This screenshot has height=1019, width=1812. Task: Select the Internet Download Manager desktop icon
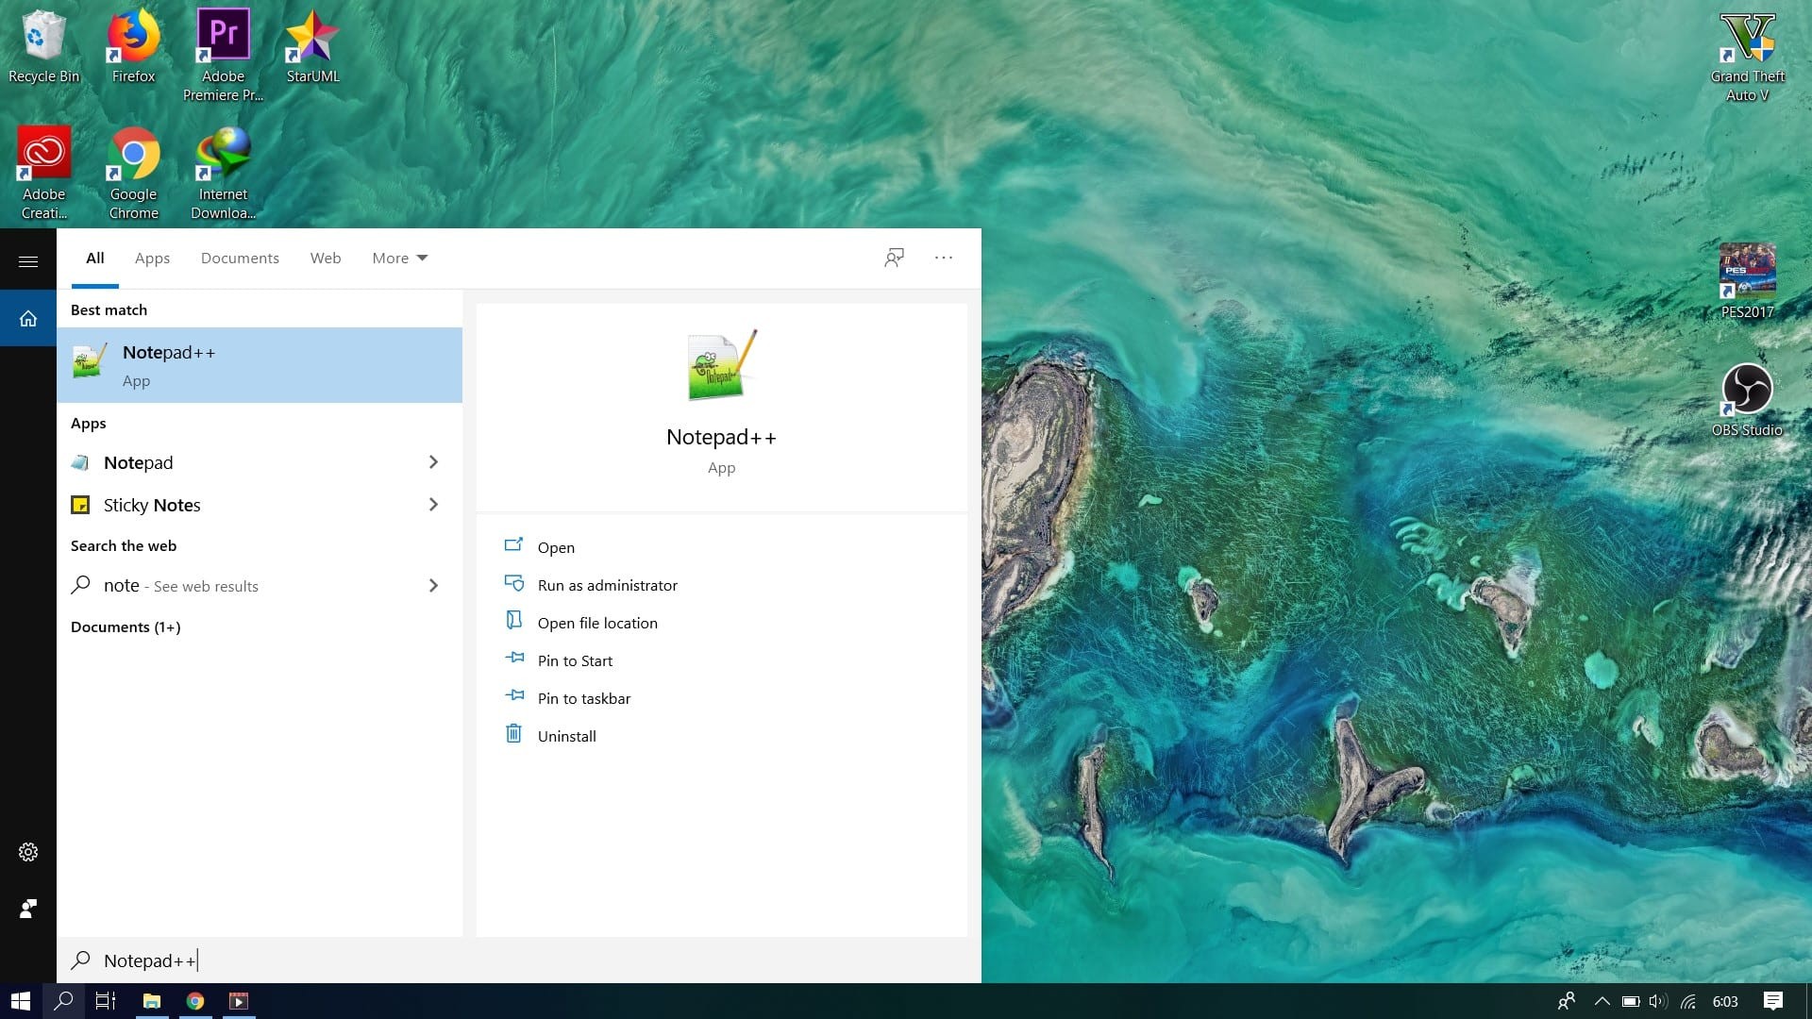[x=223, y=173]
